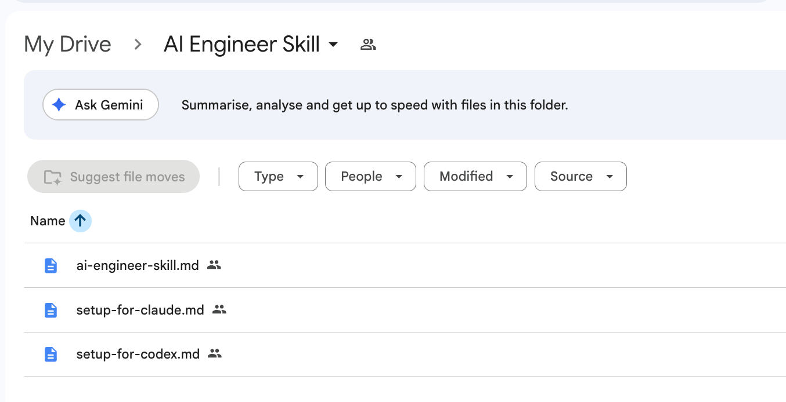Click the Suggest file moves button
786x402 pixels.
113,177
